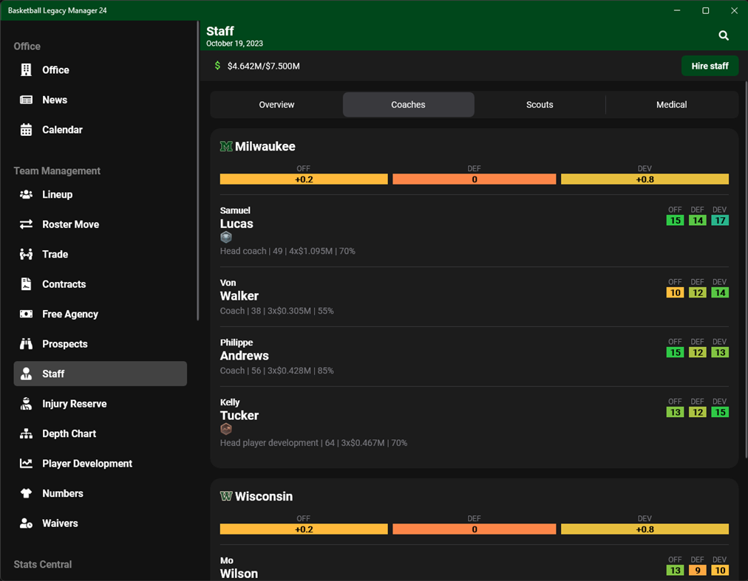Open the Numbers jersey icon
The width and height of the screenshot is (748, 581).
(26, 493)
